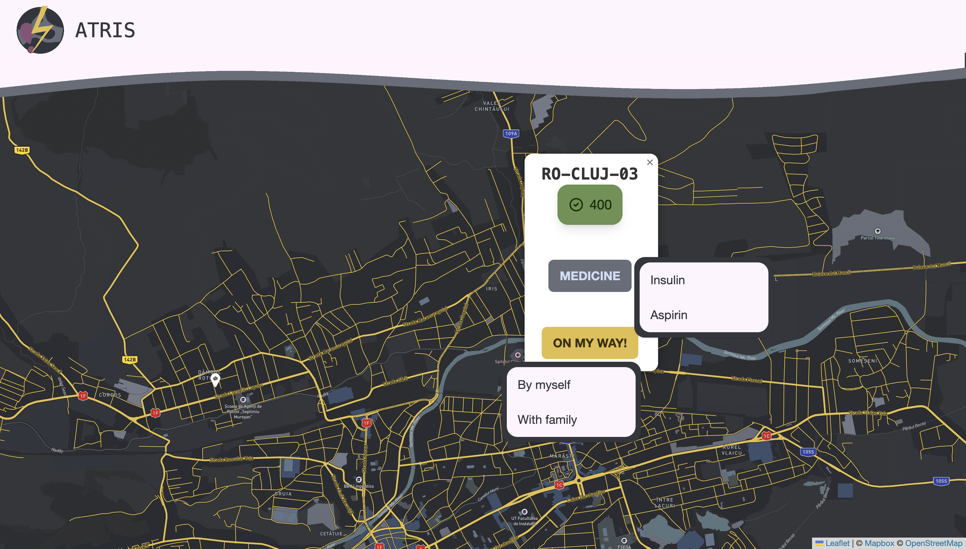The image size is (966, 549).
Task: Click the hospital cross map icon
Action: tap(518, 355)
